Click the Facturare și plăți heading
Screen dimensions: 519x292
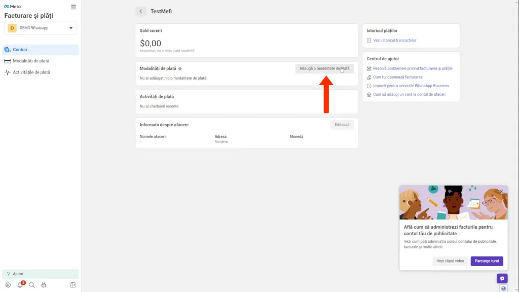pos(28,16)
